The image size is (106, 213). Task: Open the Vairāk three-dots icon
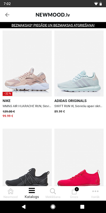(95, 191)
